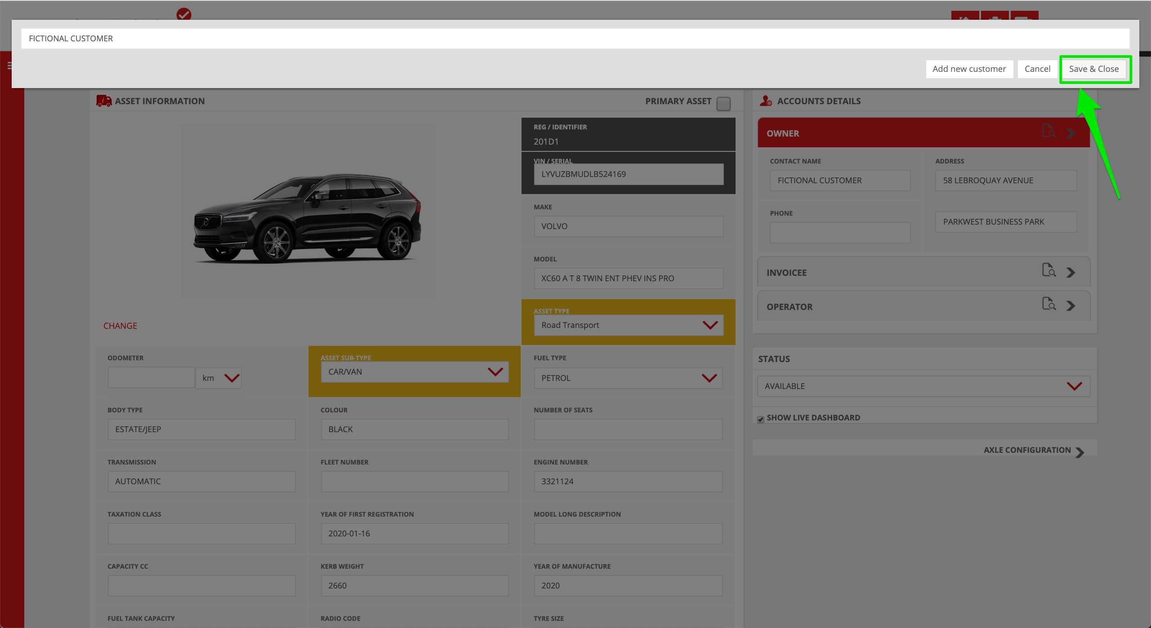Click Owner search document icon
1151x628 pixels.
click(x=1049, y=131)
